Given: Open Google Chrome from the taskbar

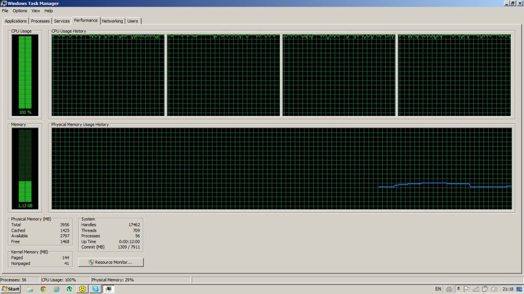Looking at the screenshot, I should [43, 289].
